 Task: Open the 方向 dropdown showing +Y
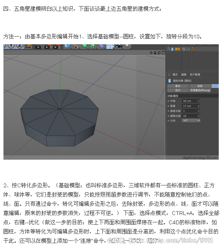191,121
